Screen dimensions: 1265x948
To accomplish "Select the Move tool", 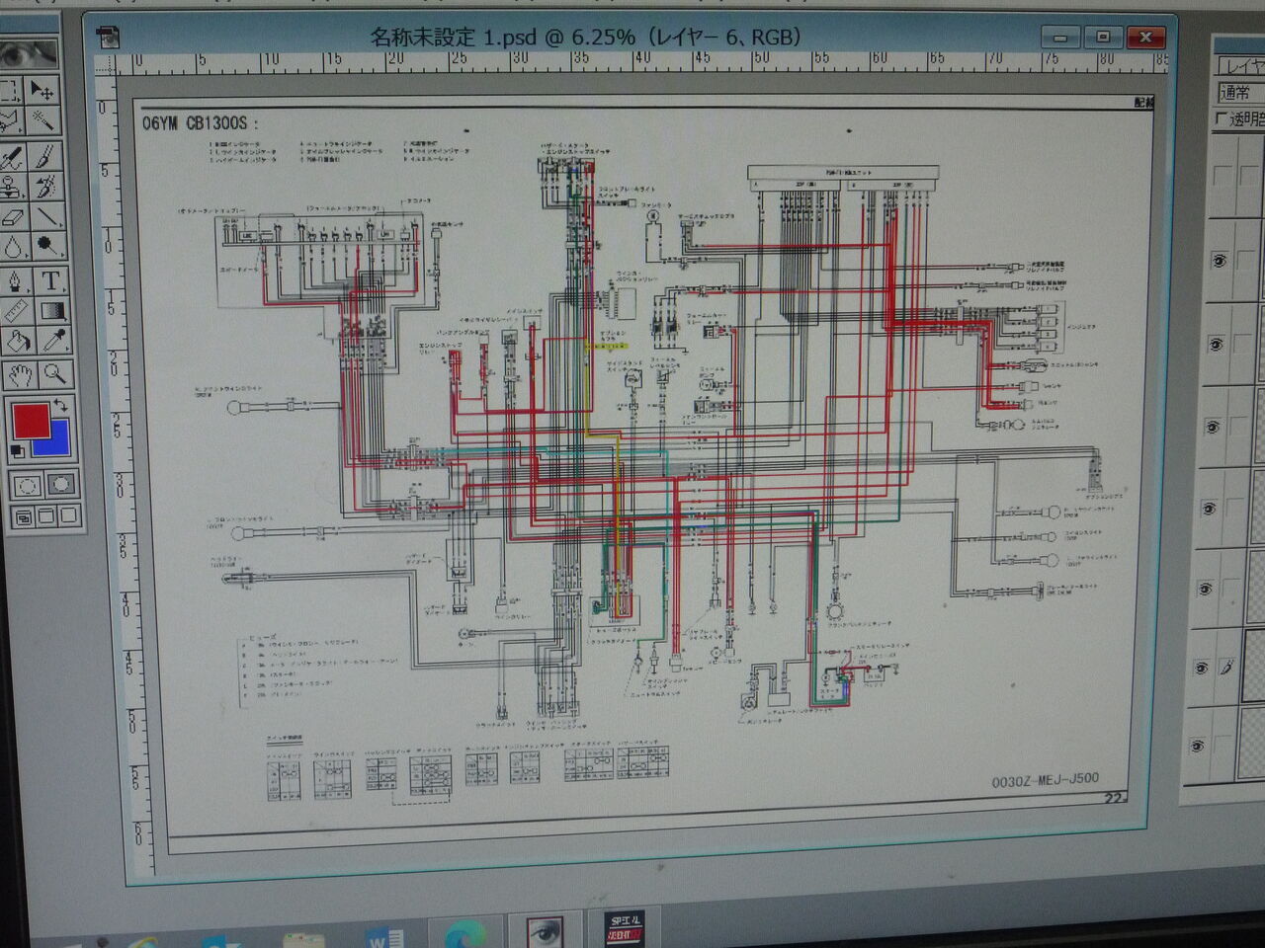I will 42,91.
